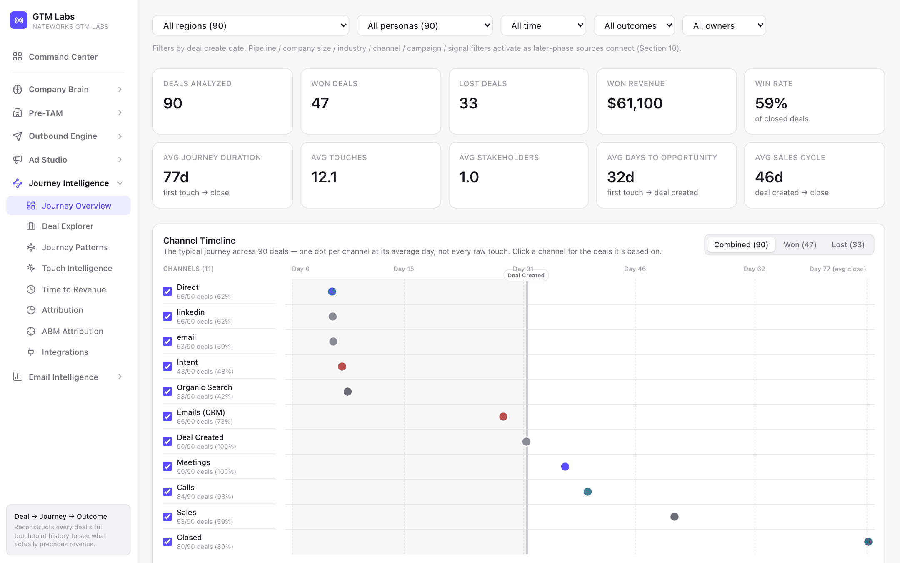The image size is (900, 563).
Task: Click the purple Meetings timeline dot
Action: pos(565,467)
